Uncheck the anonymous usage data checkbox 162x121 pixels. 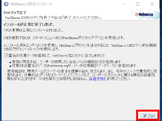(x=6, y=55)
